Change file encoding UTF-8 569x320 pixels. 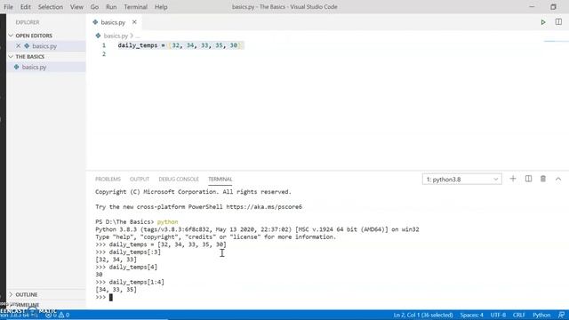pyautogui.click(x=498, y=315)
